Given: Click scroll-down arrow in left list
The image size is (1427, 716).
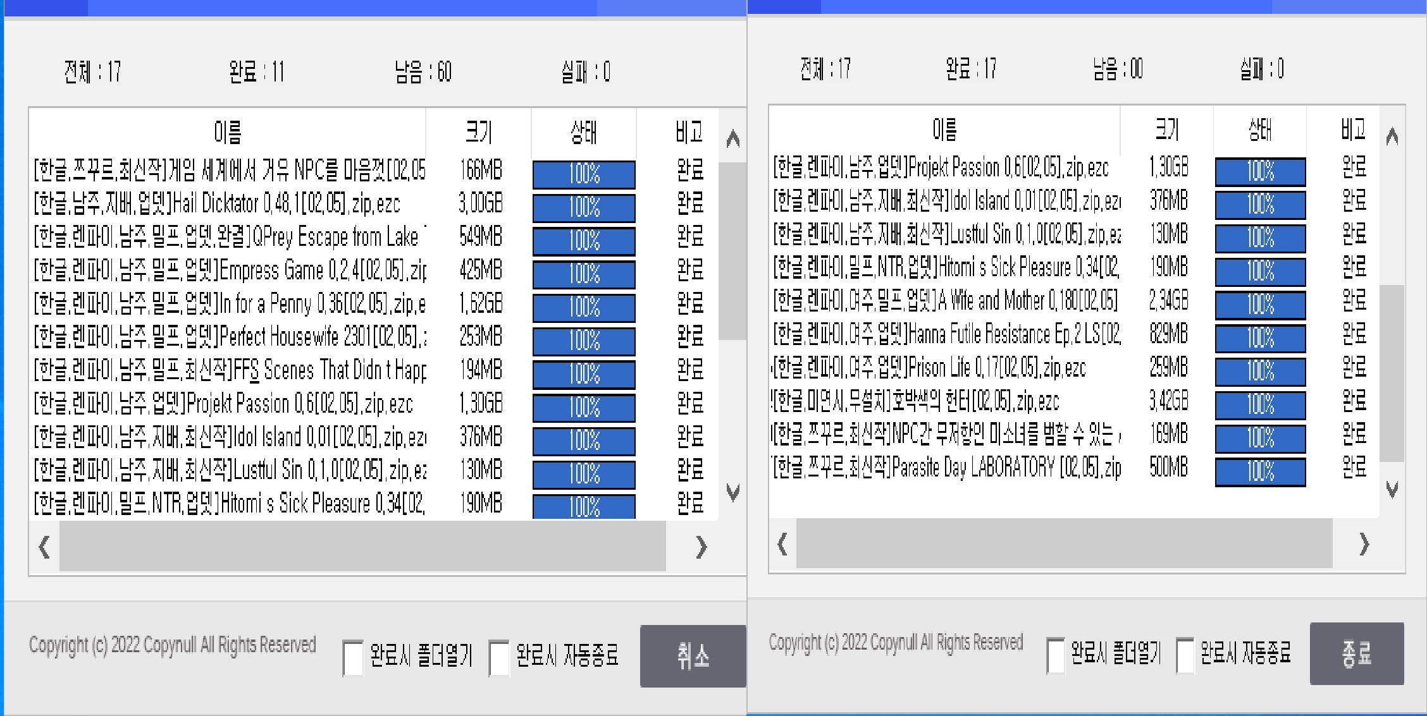Looking at the screenshot, I should (x=732, y=492).
